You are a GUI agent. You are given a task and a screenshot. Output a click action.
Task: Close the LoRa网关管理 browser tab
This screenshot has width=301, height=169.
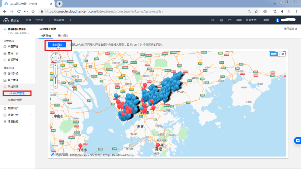[51, 4]
